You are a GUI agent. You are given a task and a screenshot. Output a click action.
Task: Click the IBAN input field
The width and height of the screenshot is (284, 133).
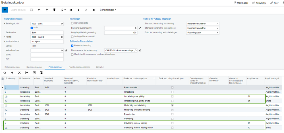click(47, 55)
